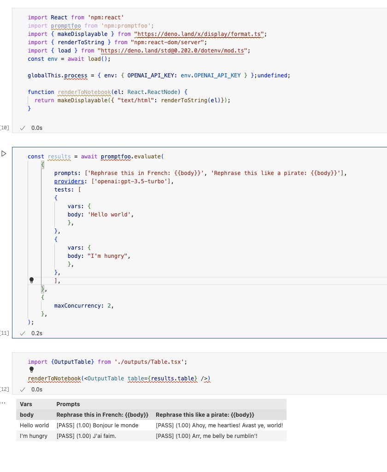387x472 pixels.
Task: Click results.table in the JSX prop
Action: (x=172, y=379)
